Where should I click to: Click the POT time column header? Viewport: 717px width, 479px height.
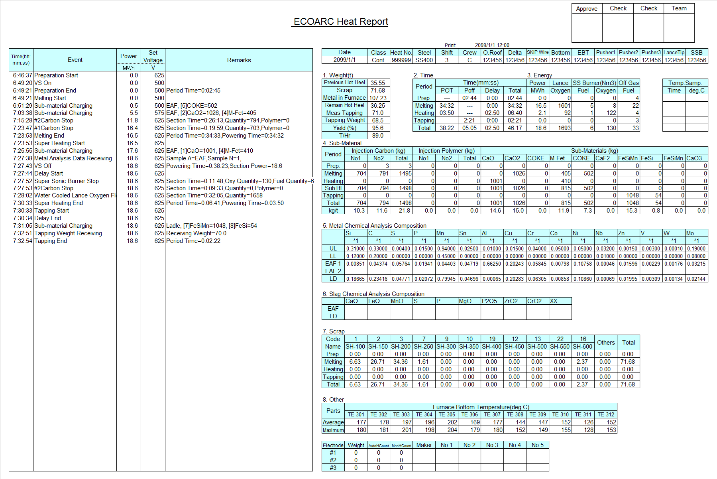[x=447, y=90]
